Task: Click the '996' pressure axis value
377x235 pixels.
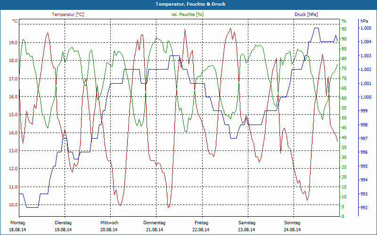Action: (364, 152)
